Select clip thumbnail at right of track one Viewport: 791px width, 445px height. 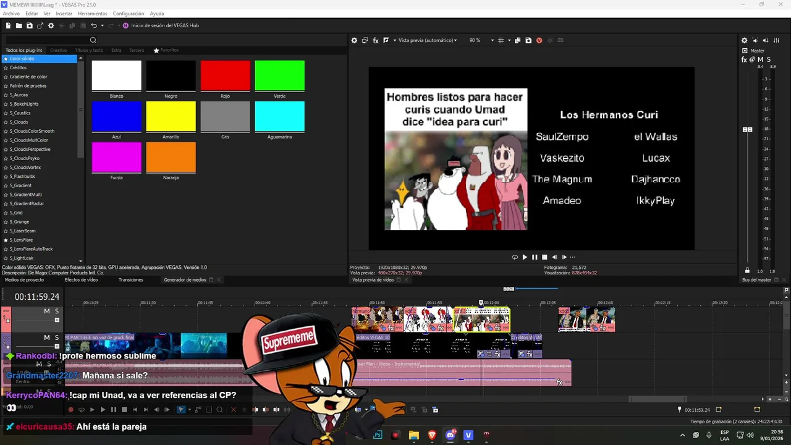tap(586, 320)
